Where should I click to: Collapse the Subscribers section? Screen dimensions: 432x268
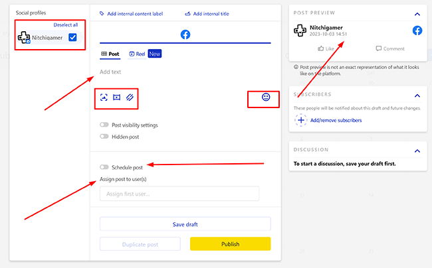tap(417, 95)
